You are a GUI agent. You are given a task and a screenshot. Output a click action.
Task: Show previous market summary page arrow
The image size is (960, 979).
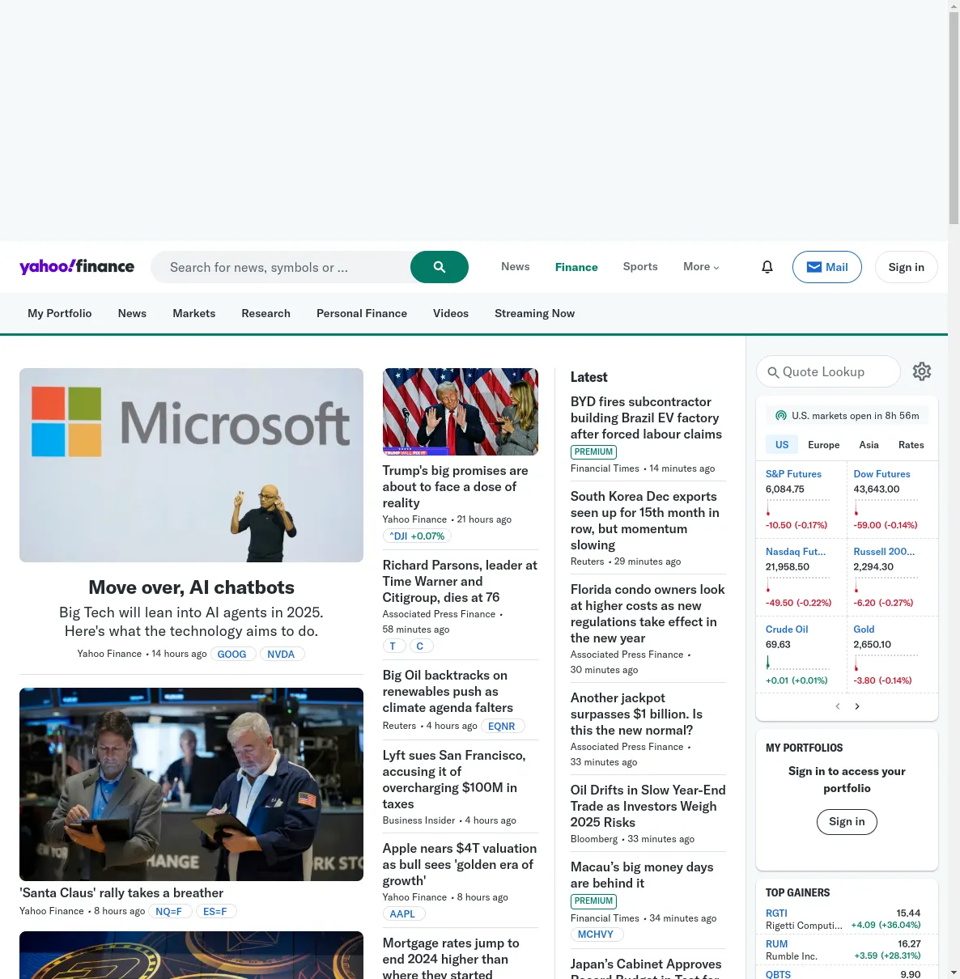pos(838,706)
